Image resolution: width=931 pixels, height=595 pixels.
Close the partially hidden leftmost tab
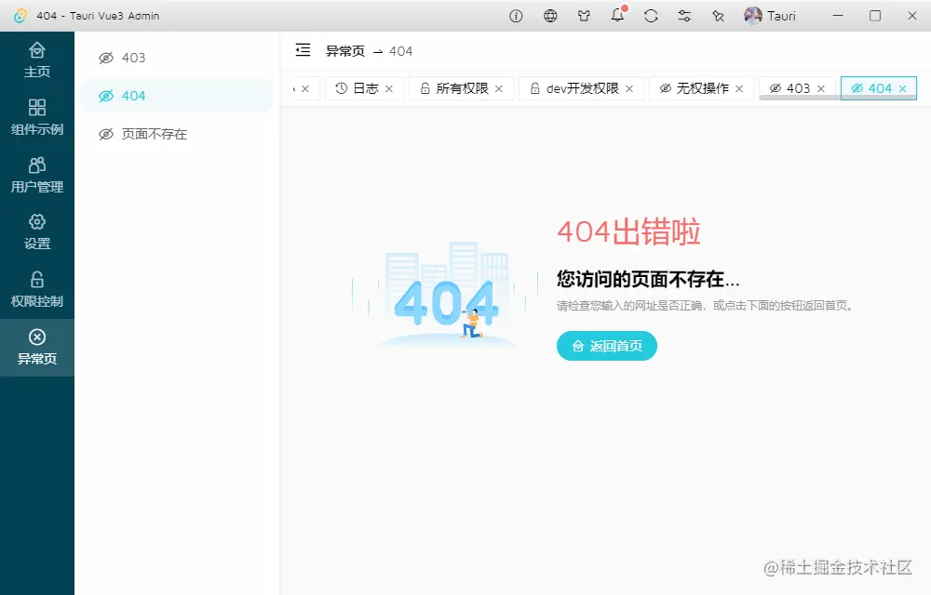coord(305,89)
